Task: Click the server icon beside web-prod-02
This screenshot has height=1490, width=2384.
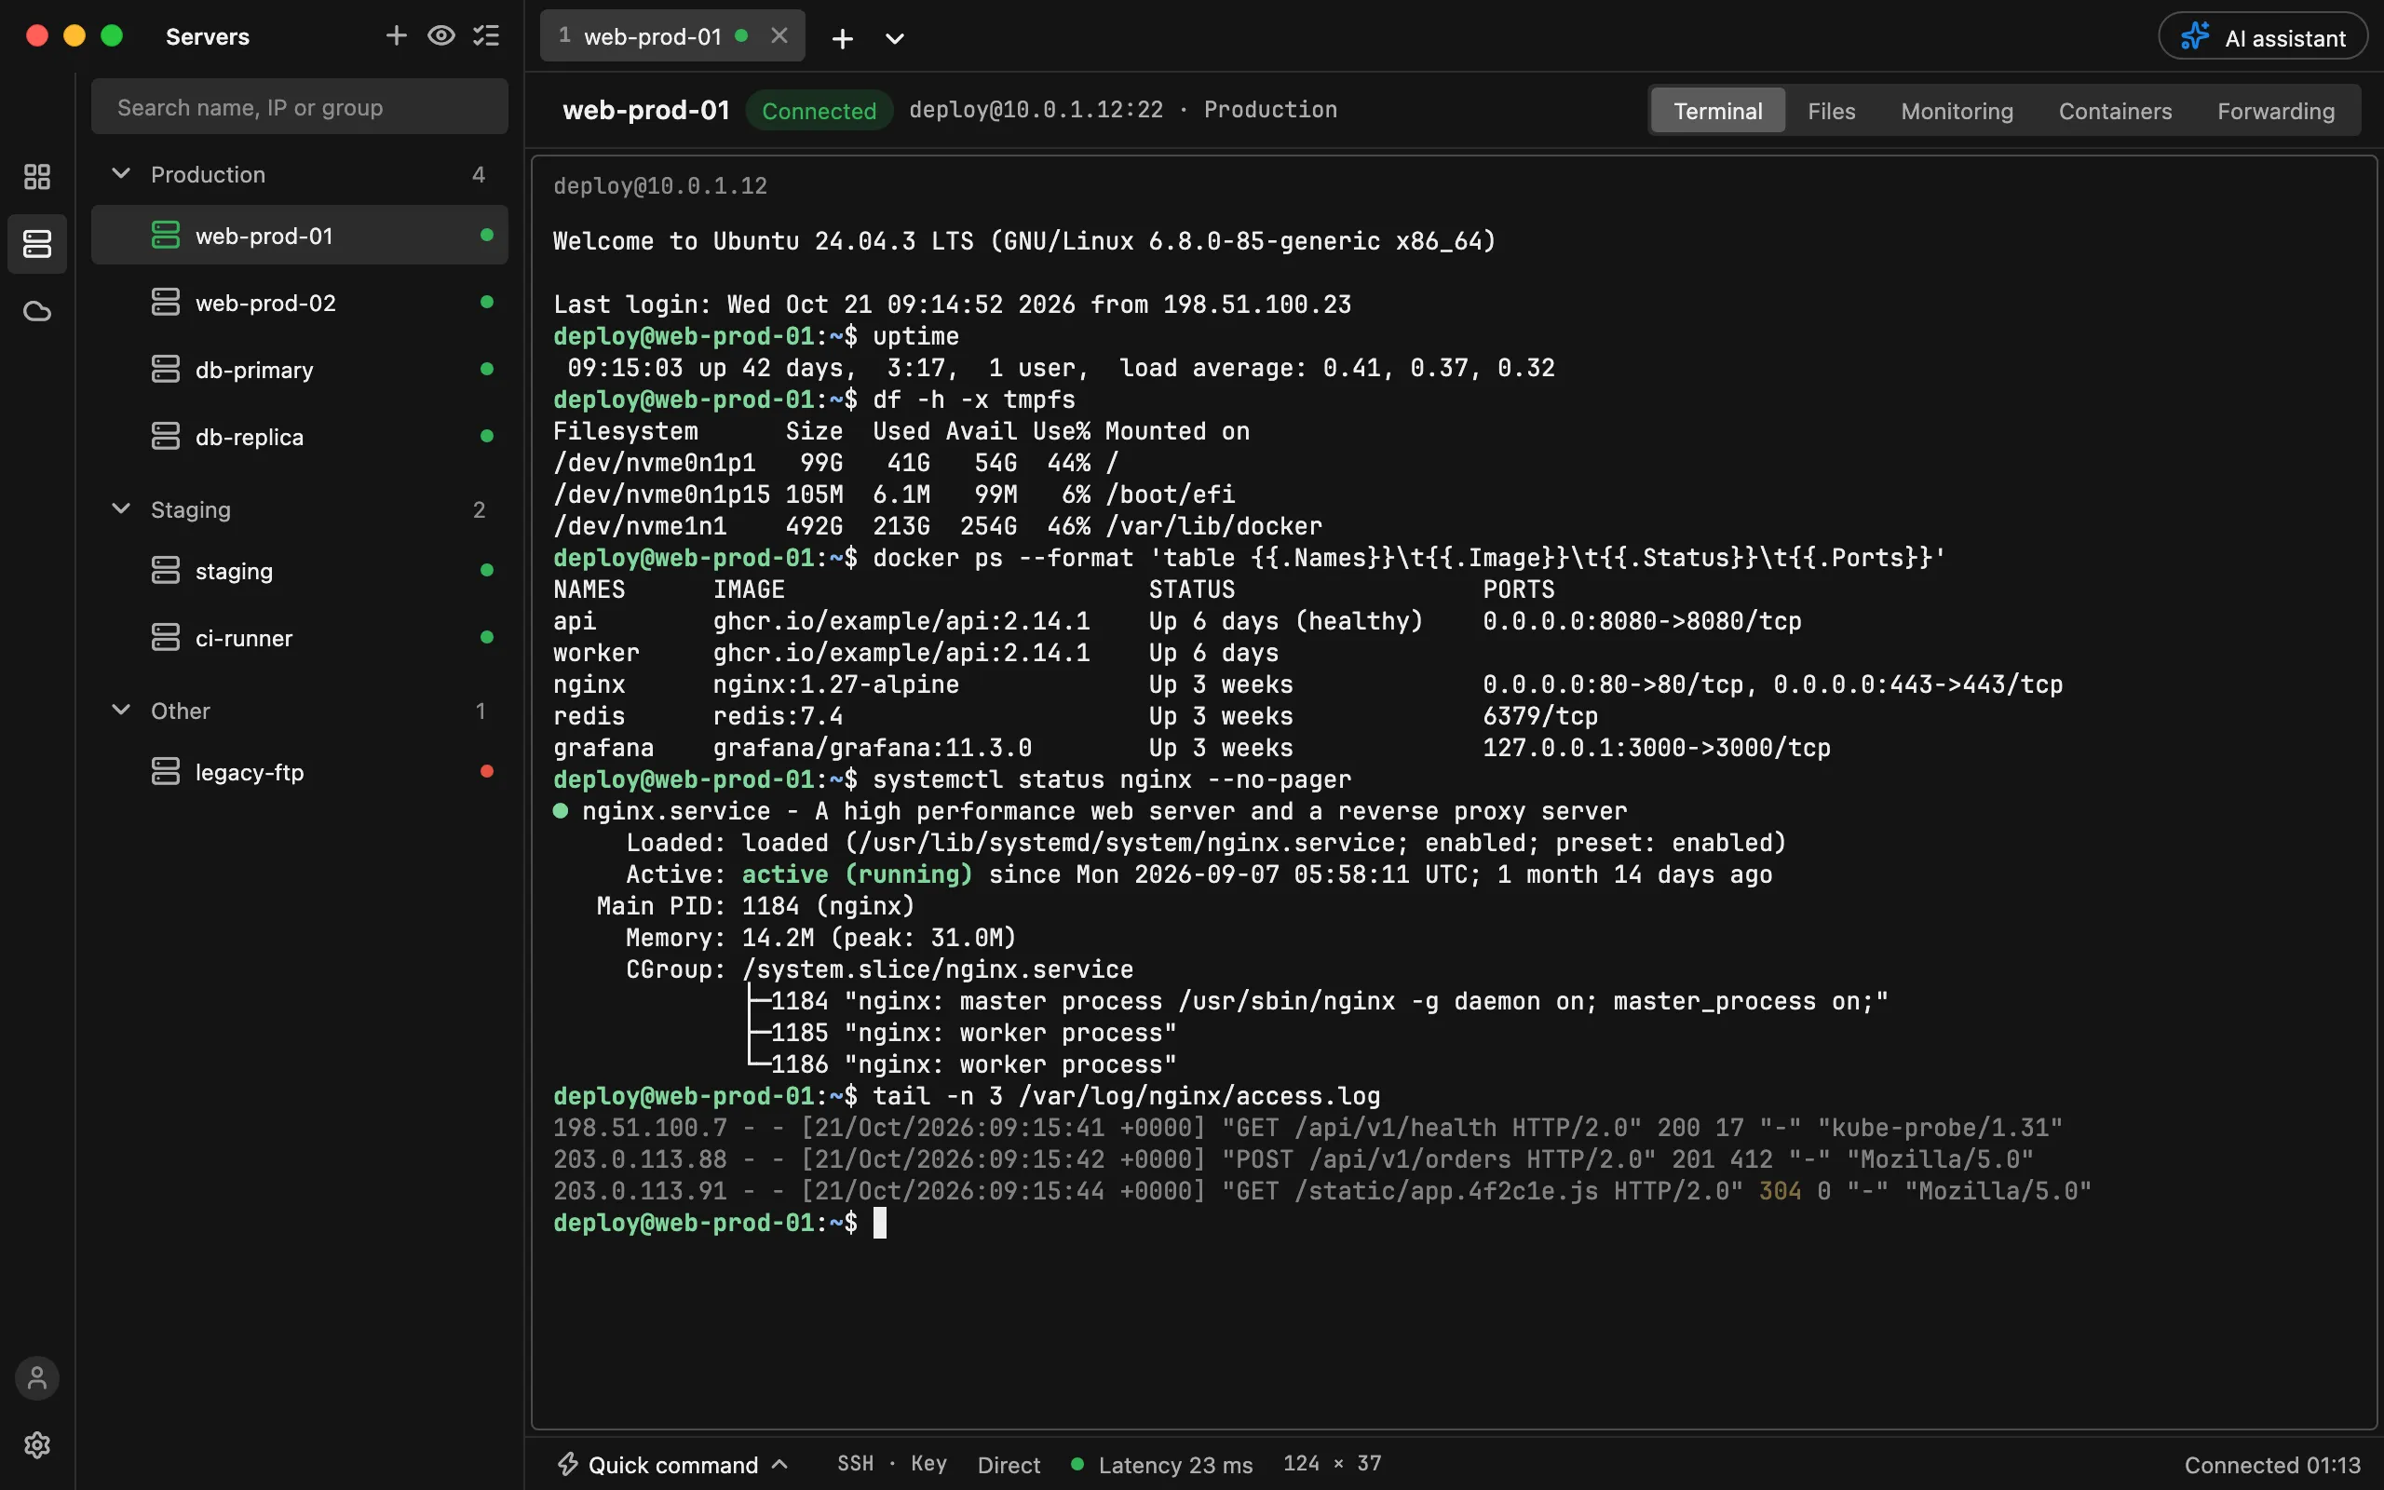Action: pos(166,302)
